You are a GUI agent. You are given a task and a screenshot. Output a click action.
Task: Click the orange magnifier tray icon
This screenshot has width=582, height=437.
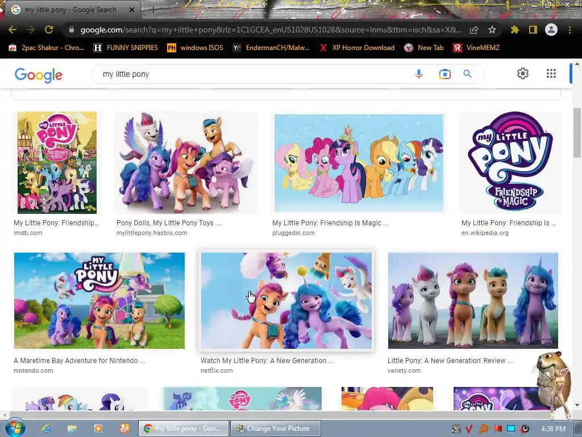click(484, 429)
